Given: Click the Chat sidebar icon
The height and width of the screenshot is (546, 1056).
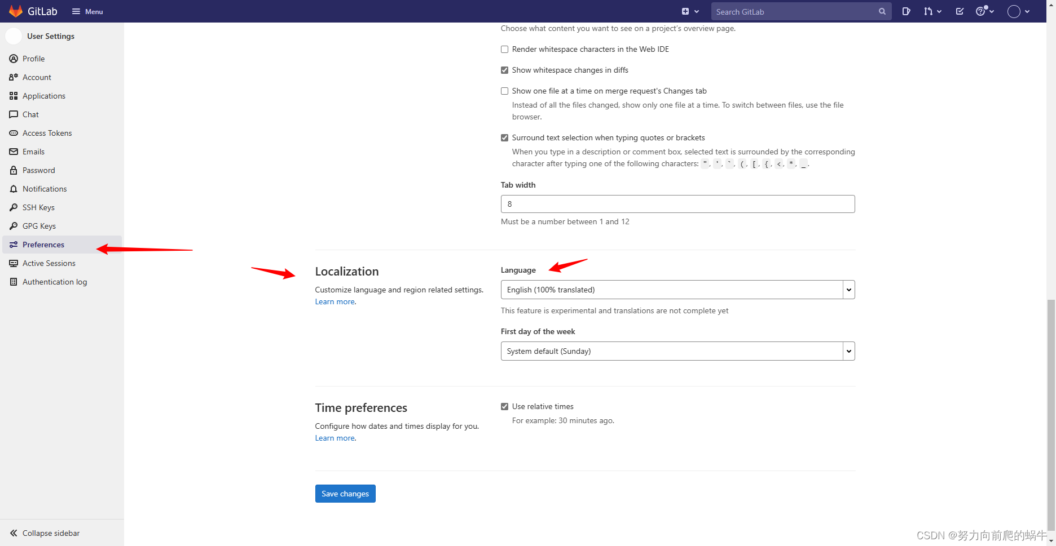Looking at the screenshot, I should click(14, 114).
